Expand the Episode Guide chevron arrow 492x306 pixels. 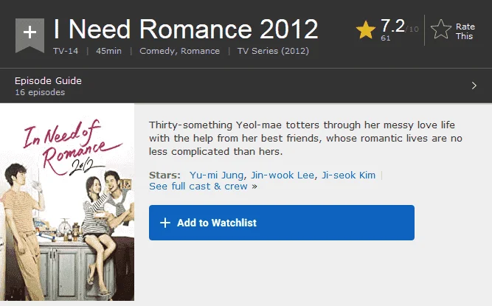474,86
